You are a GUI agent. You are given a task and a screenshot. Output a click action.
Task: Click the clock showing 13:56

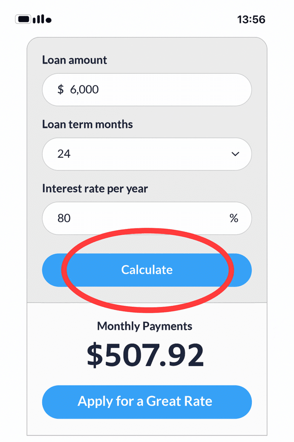point(252,19)
